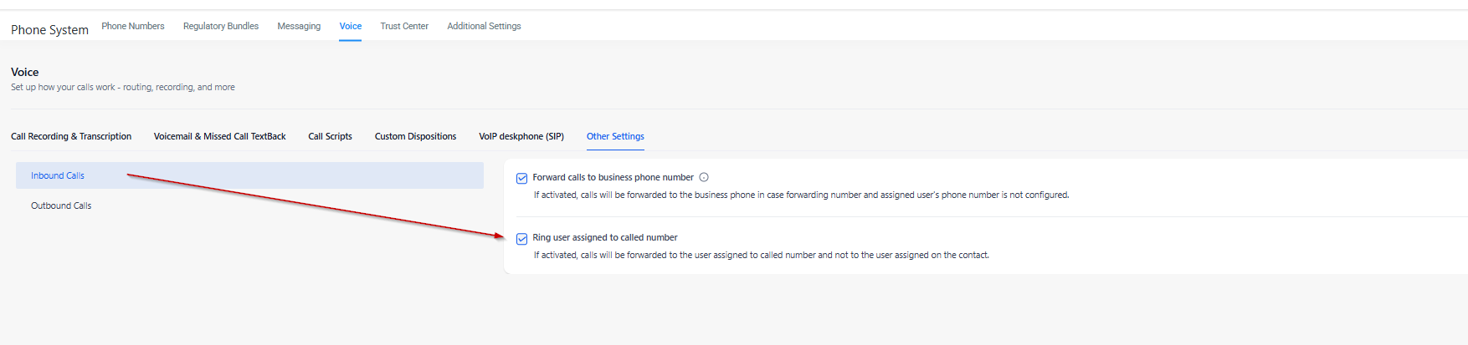1468x345 pixels.
Task: Switch to Call Recording & Transcription tab
Action: click(x=71, y=136)
